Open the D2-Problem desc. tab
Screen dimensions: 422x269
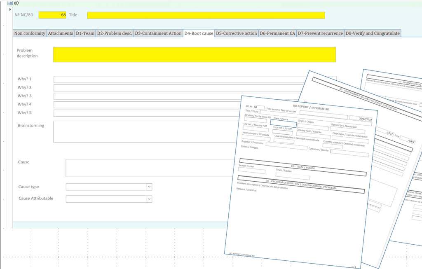tap(115, 33)
